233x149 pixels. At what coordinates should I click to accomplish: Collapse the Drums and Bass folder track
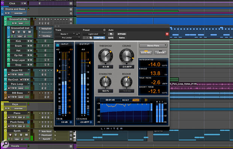pyautogui.click(x=2, y=9)
